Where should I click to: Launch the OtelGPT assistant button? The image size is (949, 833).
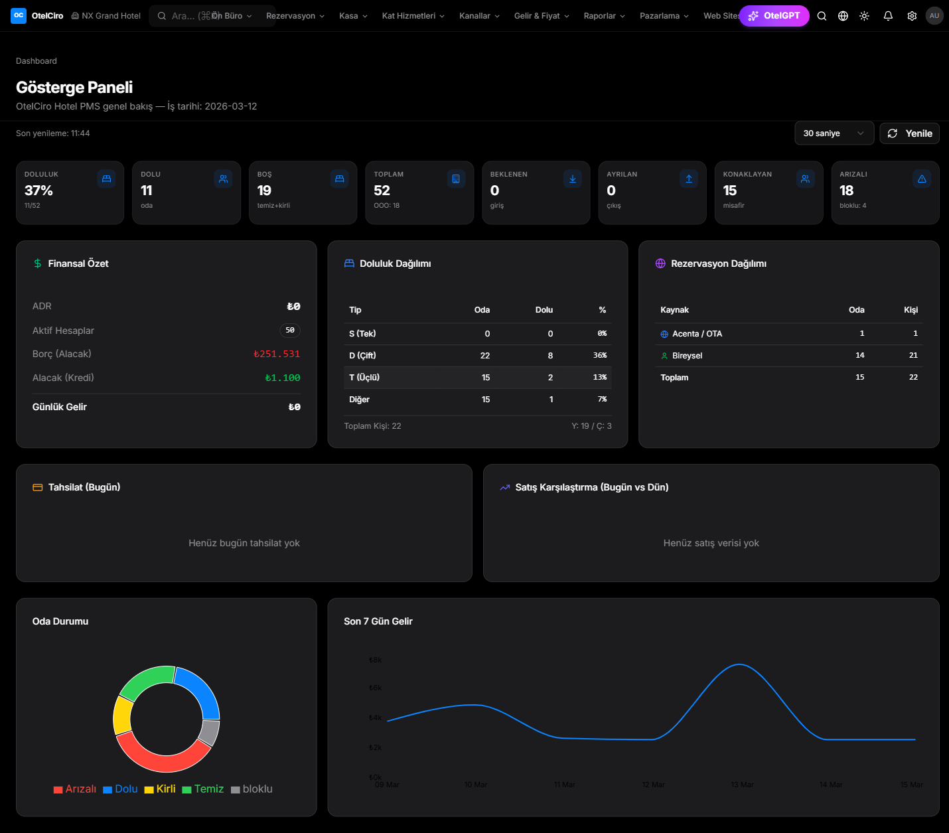pos(774,16)
